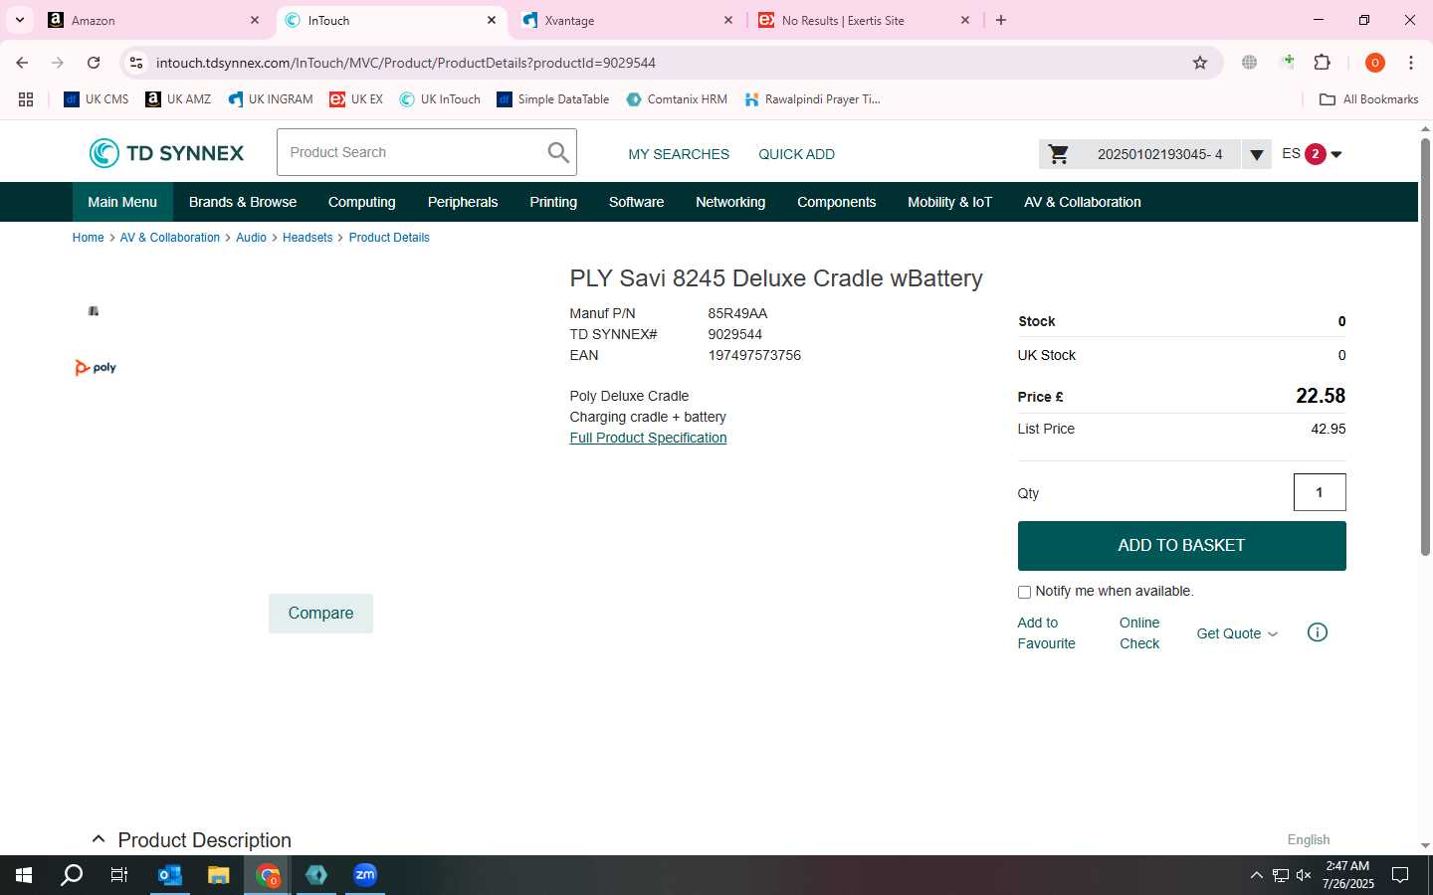1433x895 pixels.
Task: Click Add to Favourite link
Action: (1046, 633)
